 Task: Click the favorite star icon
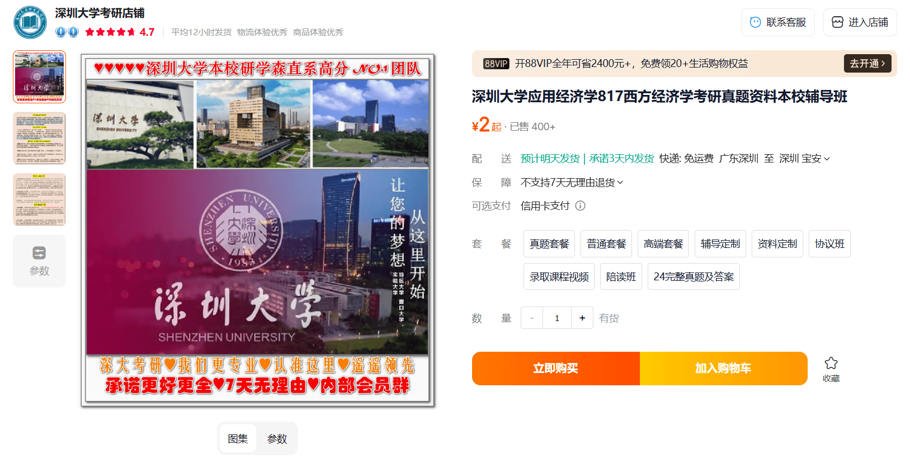831,363
